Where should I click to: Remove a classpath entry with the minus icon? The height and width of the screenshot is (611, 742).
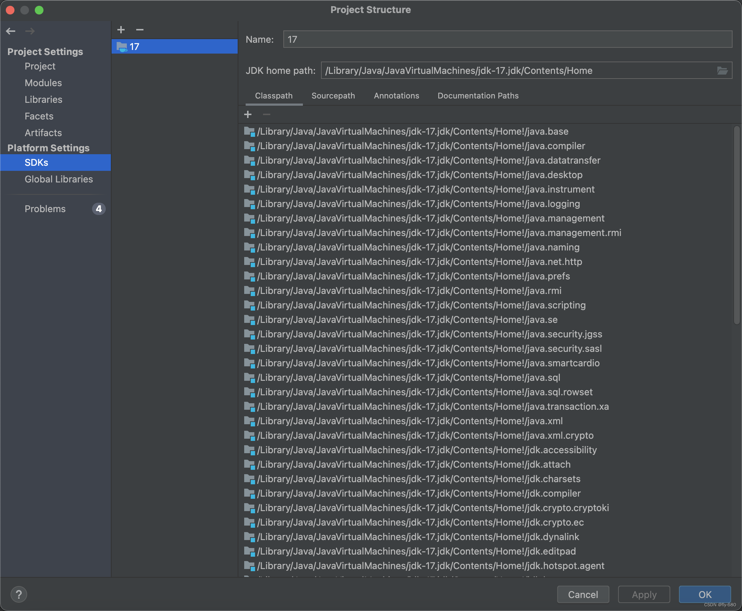267,115
